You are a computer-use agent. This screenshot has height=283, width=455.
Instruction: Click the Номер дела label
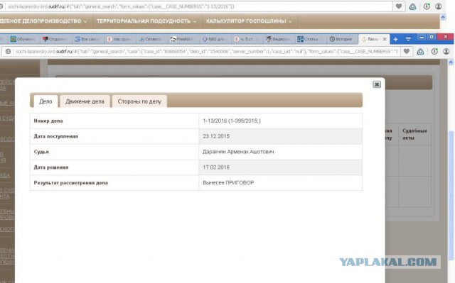click(x=48, y=121)
